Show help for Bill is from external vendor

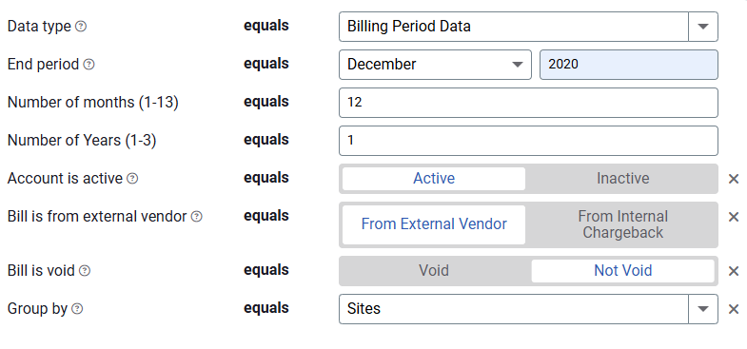coord(196,217)
